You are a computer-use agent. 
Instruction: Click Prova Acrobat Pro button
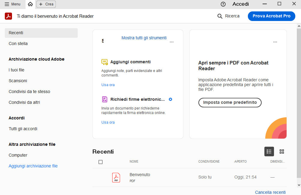point(271,16)
